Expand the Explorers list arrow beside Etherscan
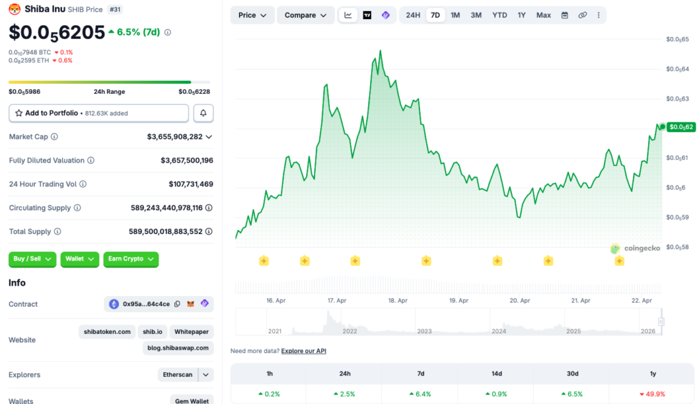697x404 pixels. [x=206, y=375]
